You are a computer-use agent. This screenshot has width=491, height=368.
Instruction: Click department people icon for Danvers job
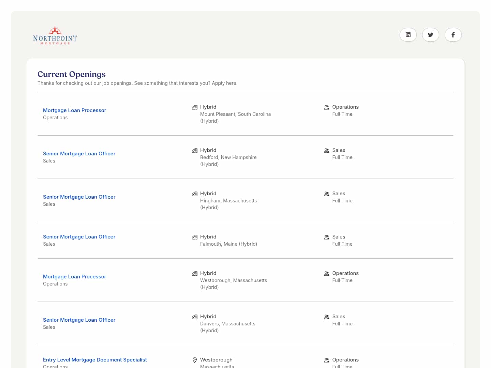click(326, 317)
